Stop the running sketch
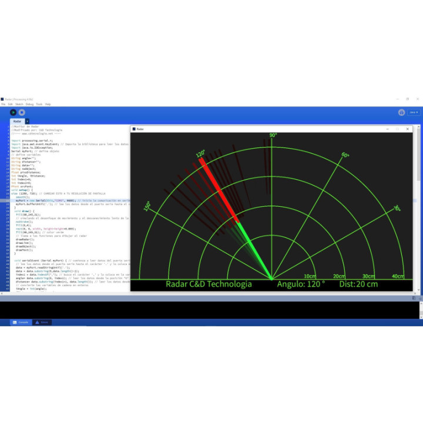This screenshot has height=423, width=423. 22,112
